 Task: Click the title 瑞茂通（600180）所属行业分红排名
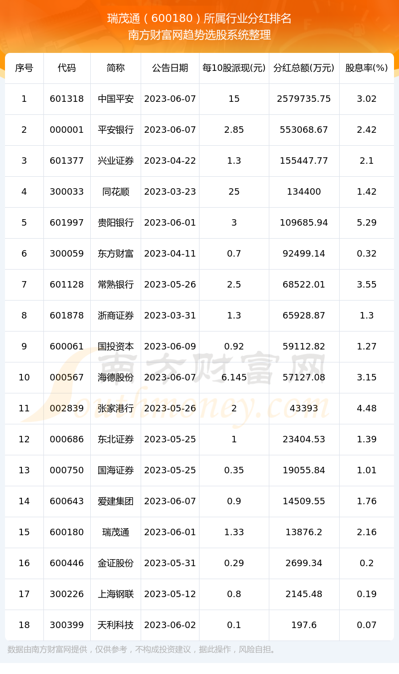point(199,18)
